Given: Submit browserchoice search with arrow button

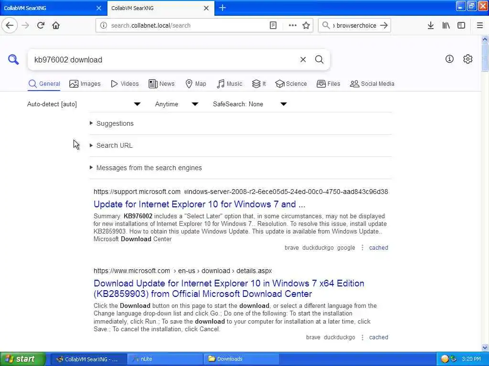Looking at the screenshot, I should (384, 26).
